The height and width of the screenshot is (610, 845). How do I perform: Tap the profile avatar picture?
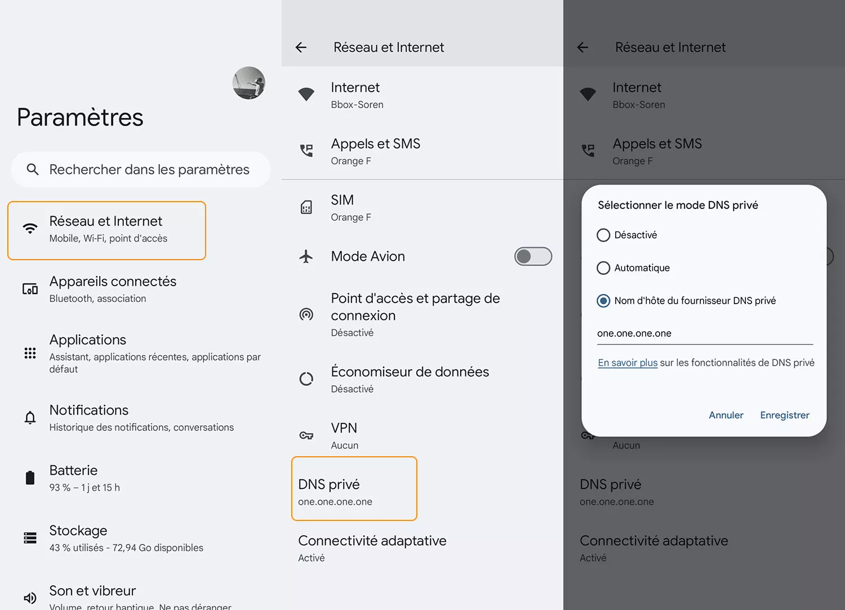pos(248,83)
